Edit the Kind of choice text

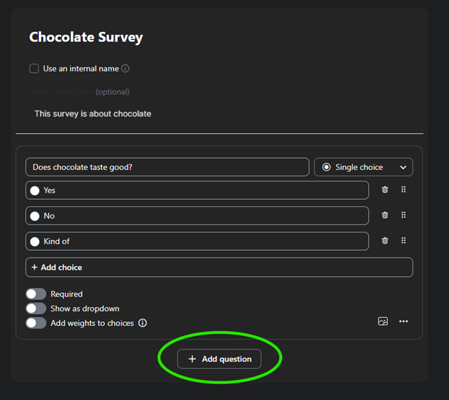tap(202, 241)
